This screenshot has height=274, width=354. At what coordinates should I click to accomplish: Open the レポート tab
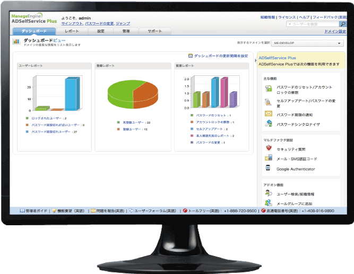(x=72, y=31)
